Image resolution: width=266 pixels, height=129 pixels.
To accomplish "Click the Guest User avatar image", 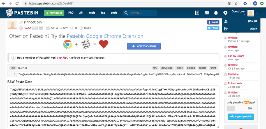I will click(251, 13).
